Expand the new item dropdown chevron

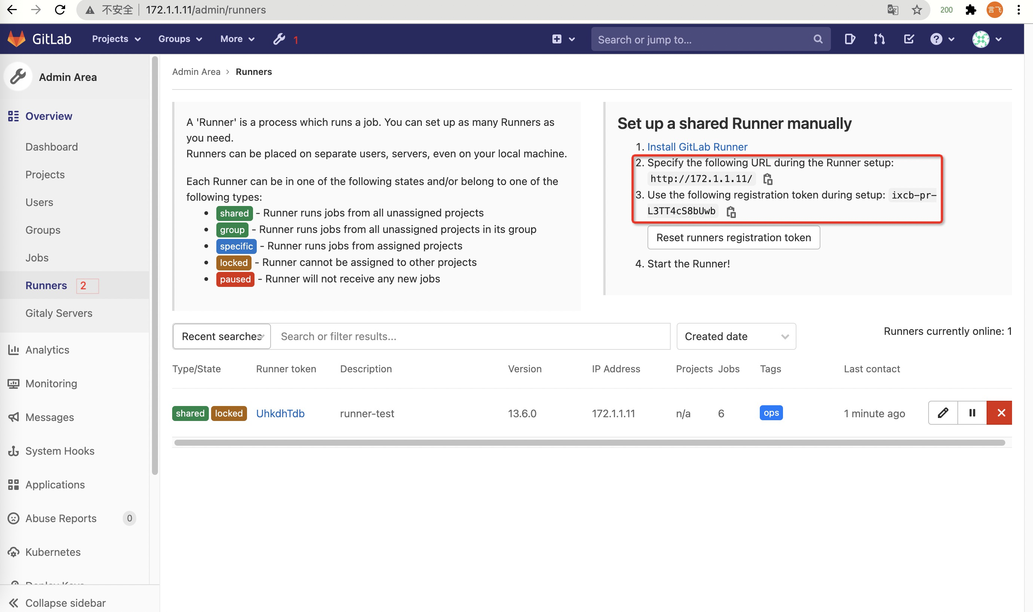[x=572, y=40]
